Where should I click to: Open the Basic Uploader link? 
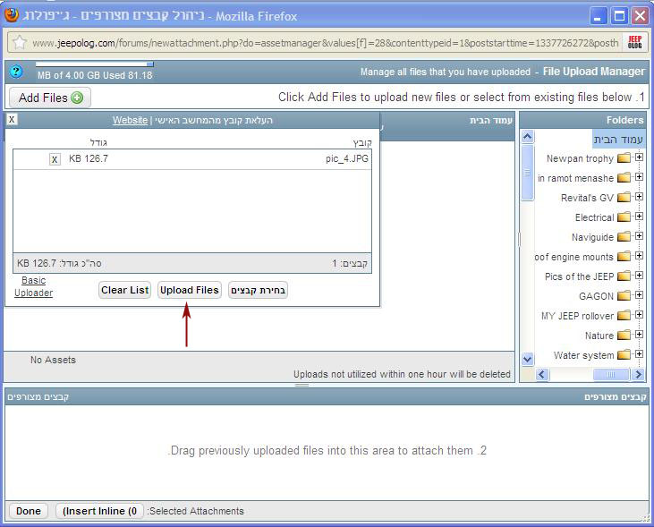tap(33, 286)
